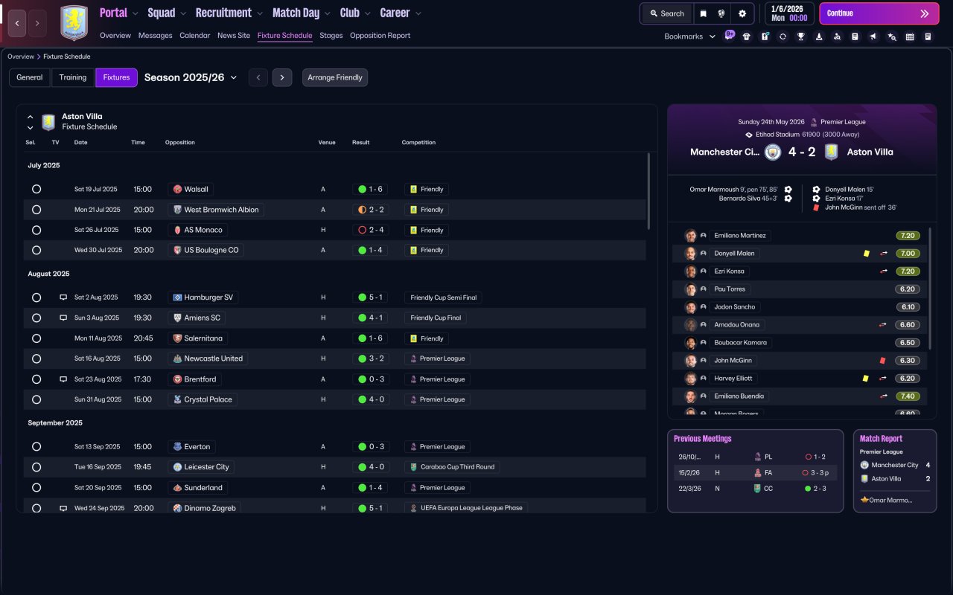Click the Manchester City crest in match header
Screen dimensions: 953x595
pos(773,152)
